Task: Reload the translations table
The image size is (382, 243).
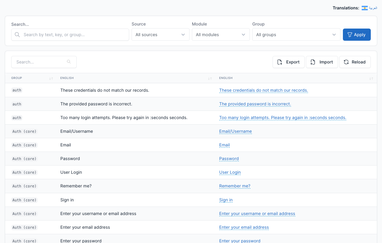Action: 355,62
